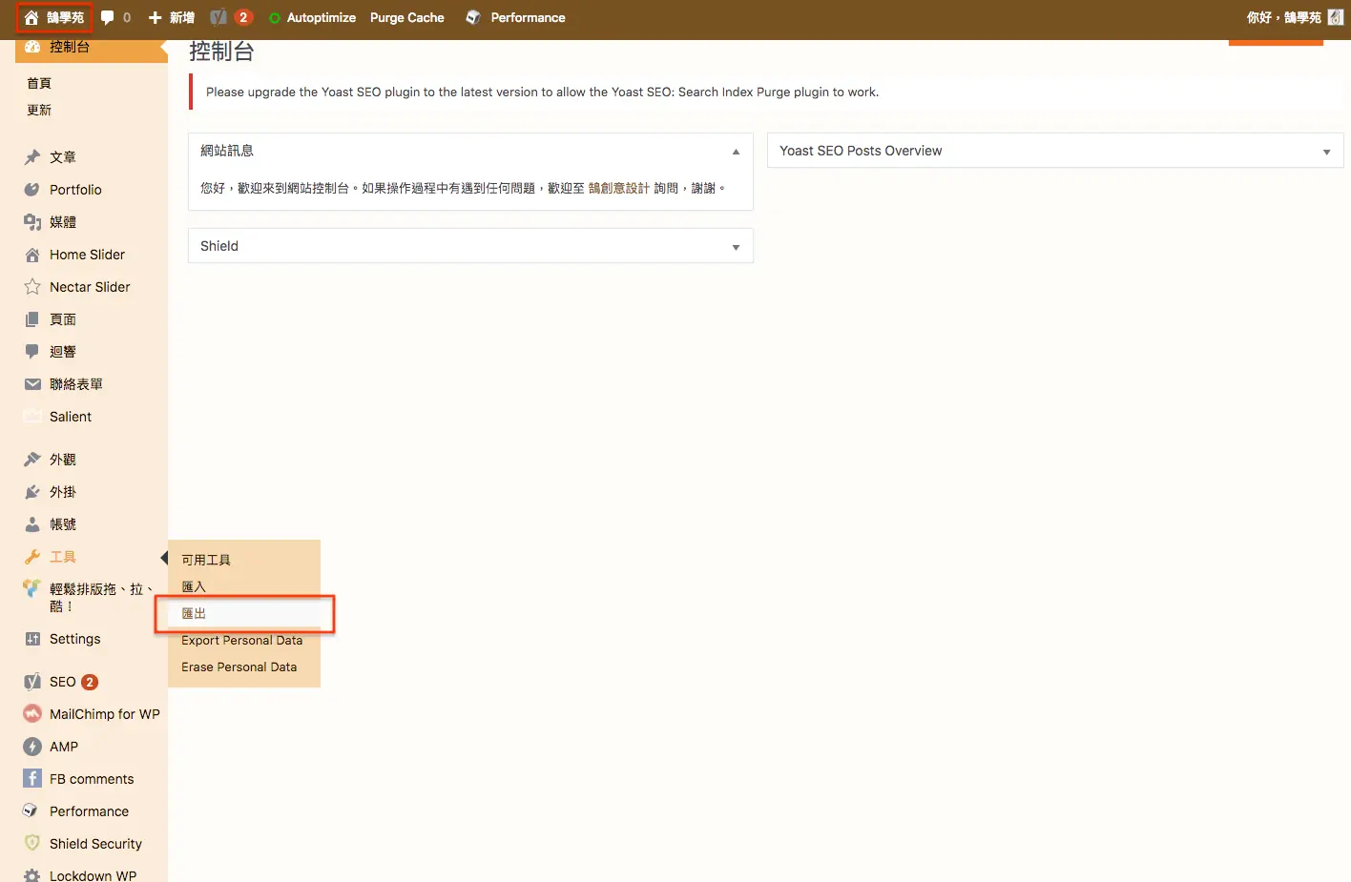This screenshot has width=1351, height=882.
Task: Open 首頁 under the dashboard menu
Action: 39,84
